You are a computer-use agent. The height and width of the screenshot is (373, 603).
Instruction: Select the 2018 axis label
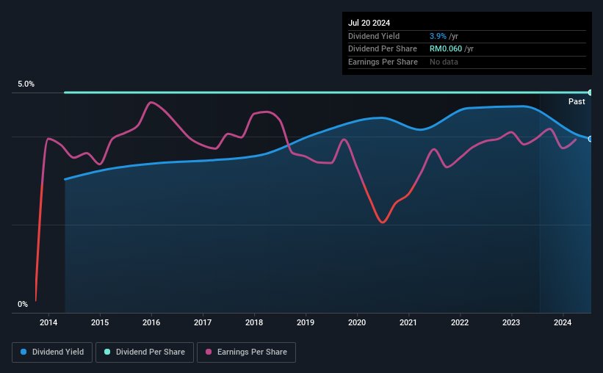pos(254,322)
